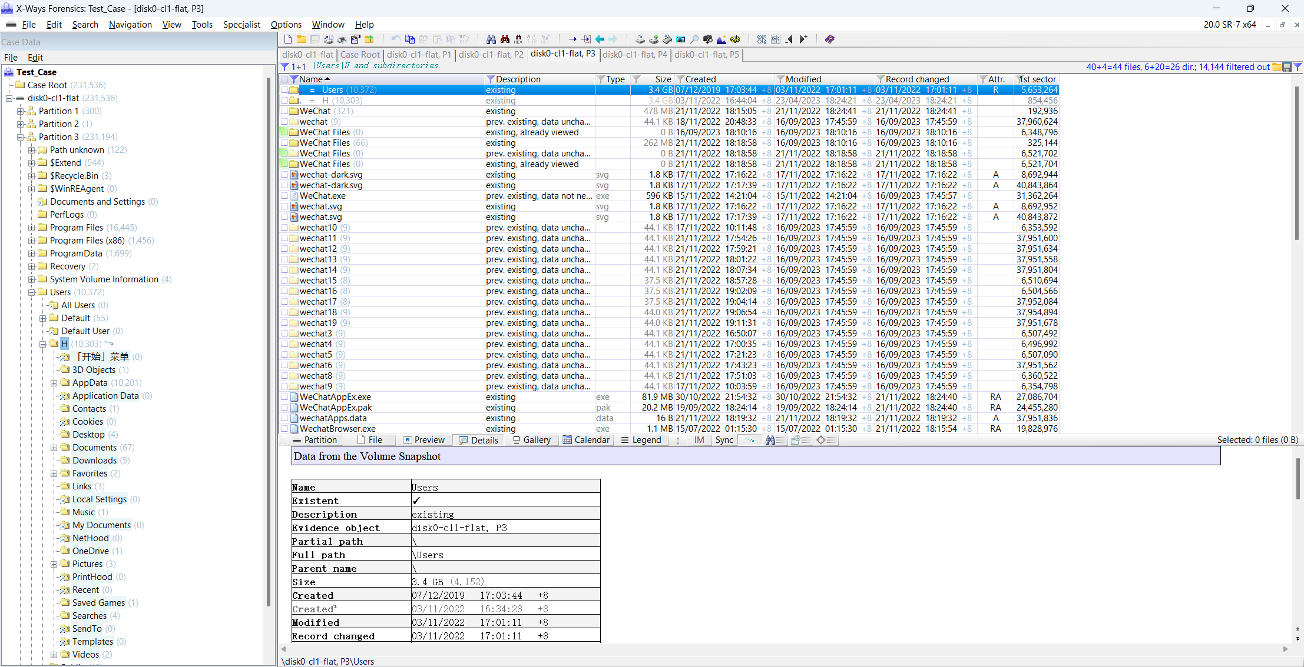Click the Sync button
Screen dimensions: 1304x667
[724, 440]
